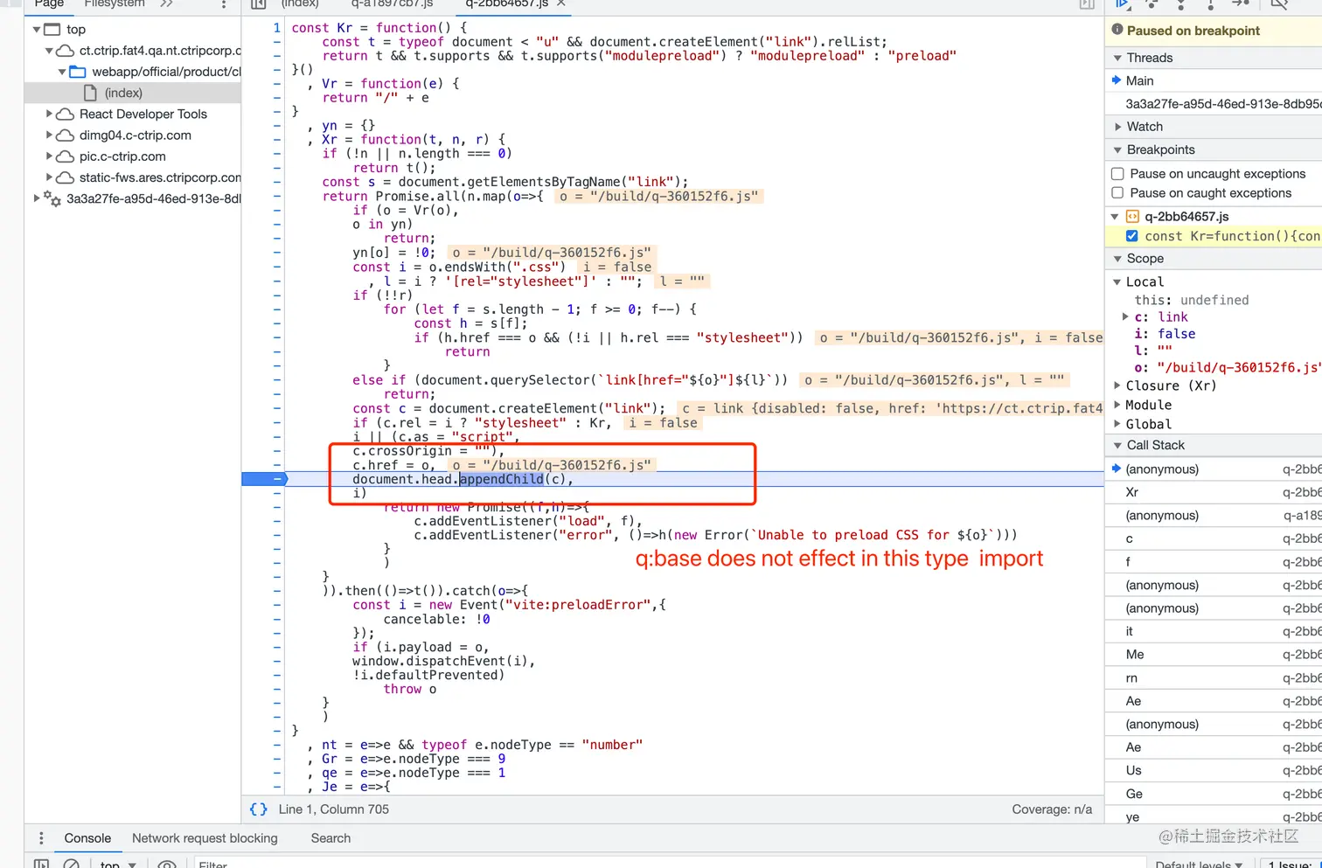Expand the Closure (Xr) scope
1322x868 pixels.
click(1117, 385)
